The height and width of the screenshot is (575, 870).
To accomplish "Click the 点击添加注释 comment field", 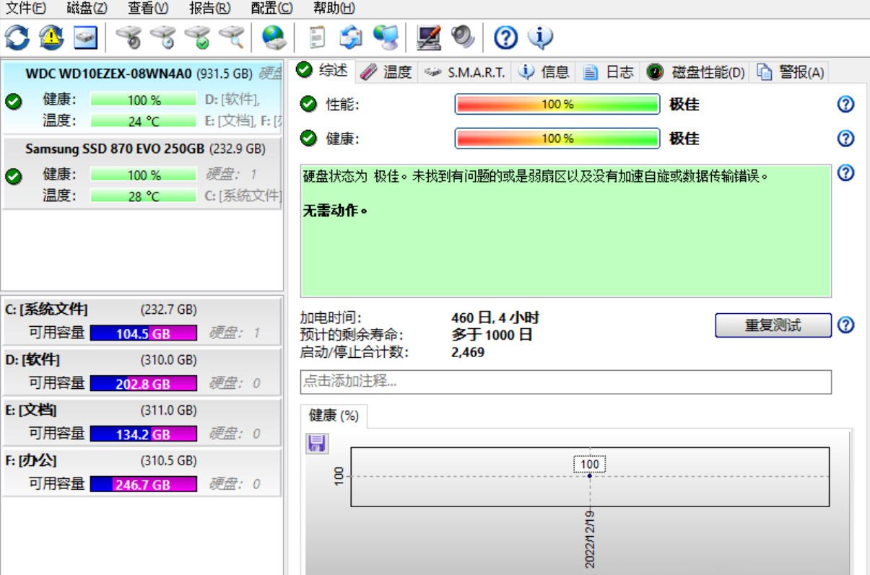I will point(565,382).
